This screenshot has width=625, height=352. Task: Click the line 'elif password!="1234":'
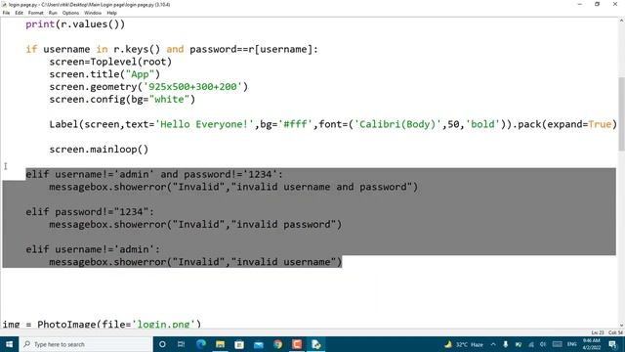point(90,211)
